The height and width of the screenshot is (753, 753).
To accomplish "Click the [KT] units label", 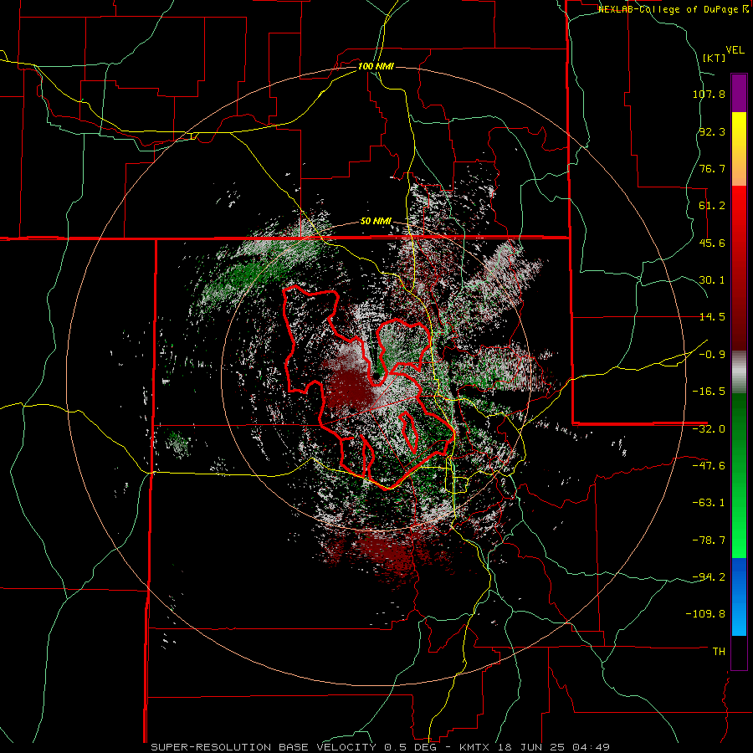I will (715, 58).
